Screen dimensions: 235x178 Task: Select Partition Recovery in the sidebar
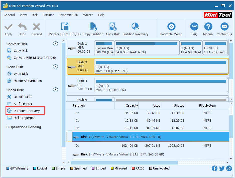(27, 111)
